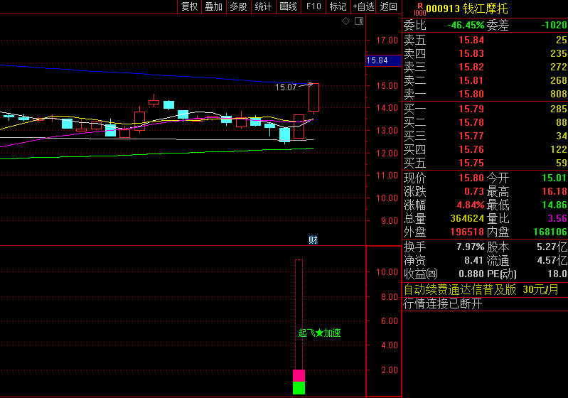This screenshot has height=398, width=568.
Task: Click the pink indicator bar segment
Action: coord(299,375)
